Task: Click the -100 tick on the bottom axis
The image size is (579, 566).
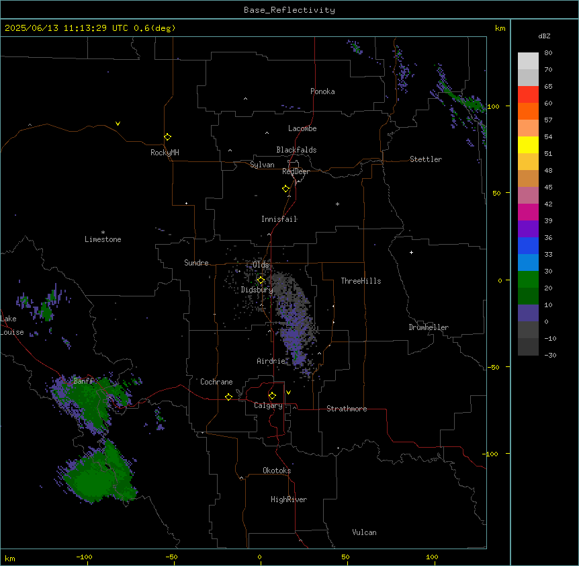Action: (x=85, y=557)
